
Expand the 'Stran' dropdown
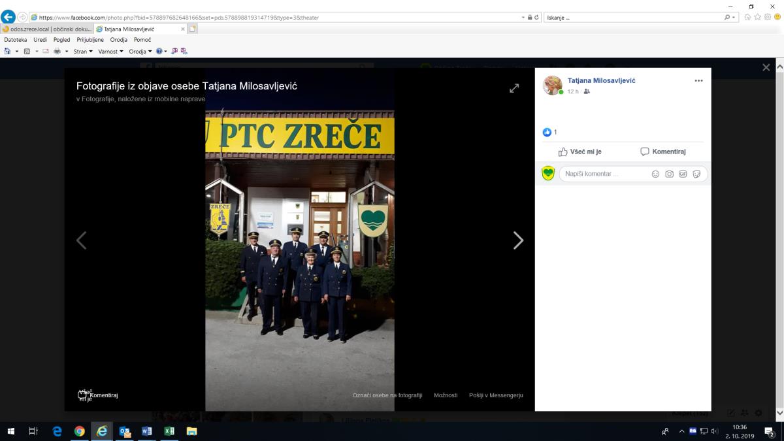point(83,51)
